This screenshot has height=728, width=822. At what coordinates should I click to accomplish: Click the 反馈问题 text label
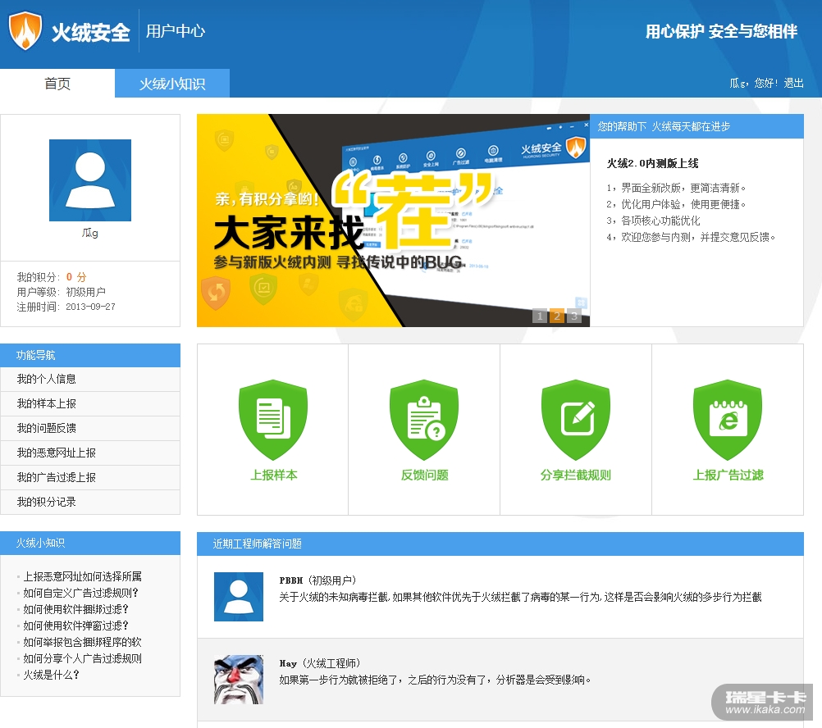tap(425, 475)
